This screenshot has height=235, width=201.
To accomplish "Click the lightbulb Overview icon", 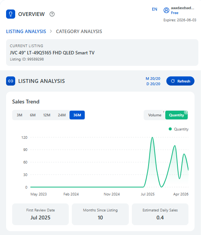I will pyautogui.click(x=11, y=14).
